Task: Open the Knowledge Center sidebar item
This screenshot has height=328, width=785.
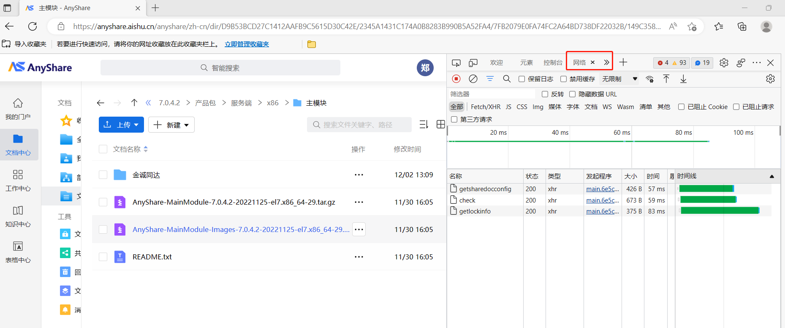Action: coord(18,216)
